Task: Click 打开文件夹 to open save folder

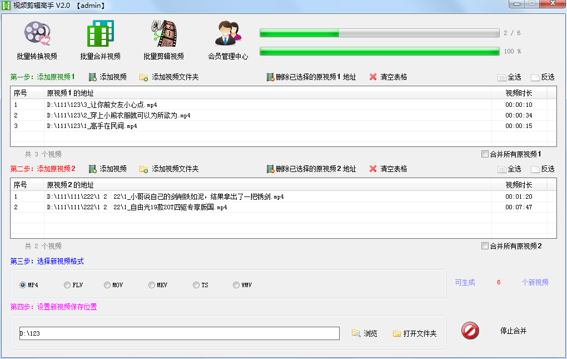Action: (415, 333)
